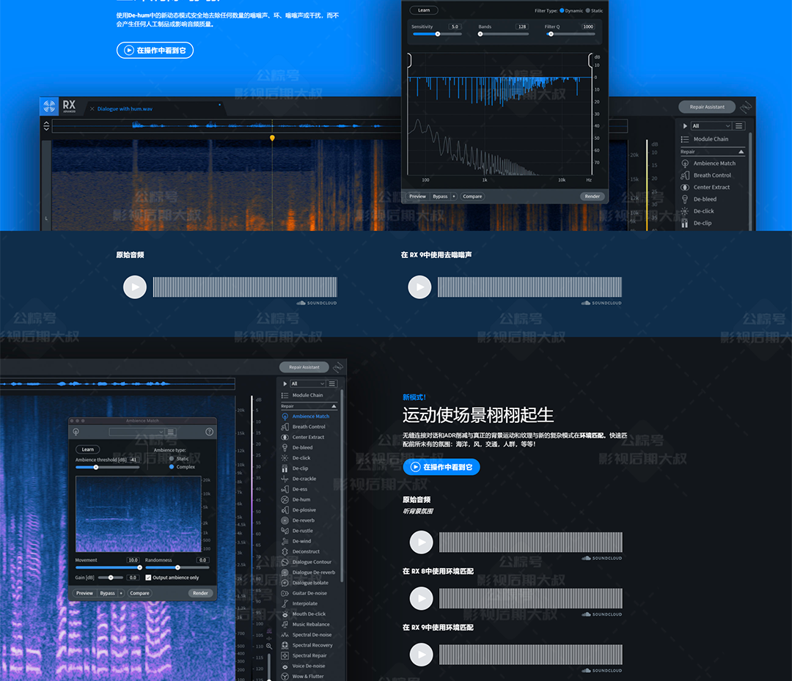
Task: Open De-hum module icon in lower list
Action: (x=285, y=500)
